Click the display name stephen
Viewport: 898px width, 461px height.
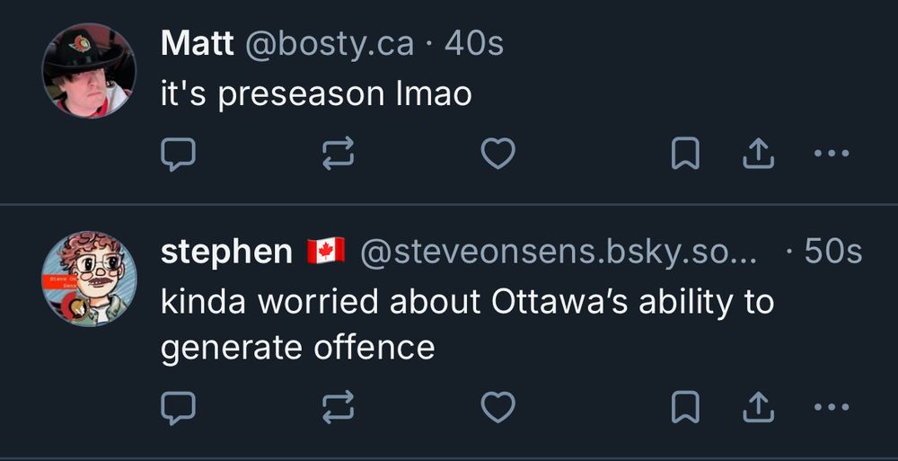(226, 253)
